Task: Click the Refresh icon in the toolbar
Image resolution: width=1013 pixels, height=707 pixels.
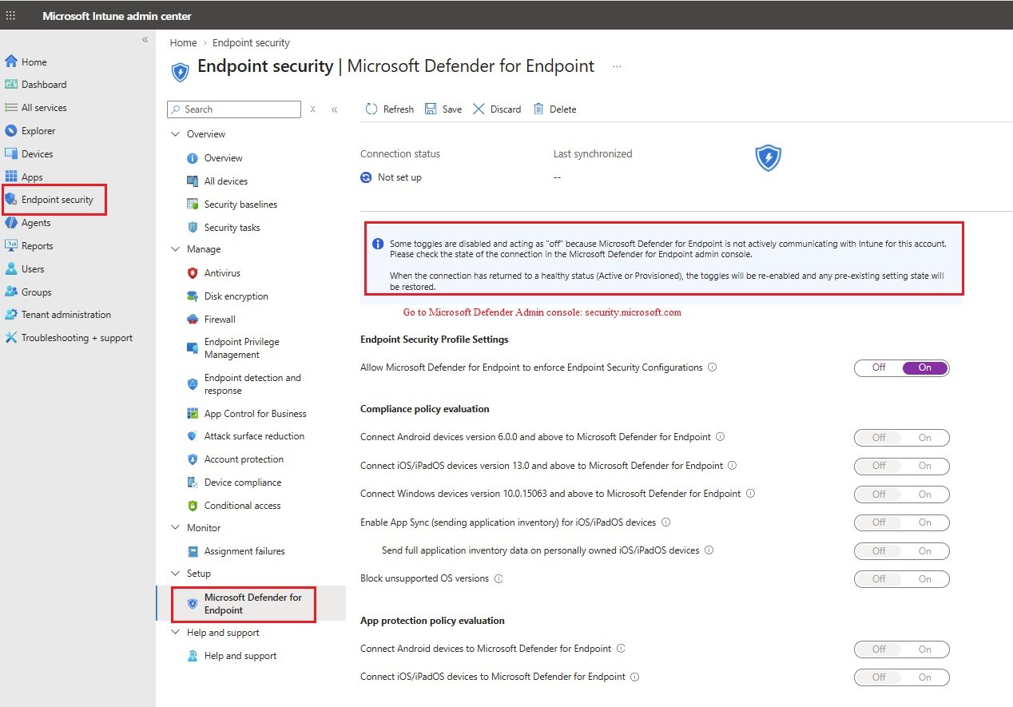Action: pyautogui.click(x=371, y=109)
